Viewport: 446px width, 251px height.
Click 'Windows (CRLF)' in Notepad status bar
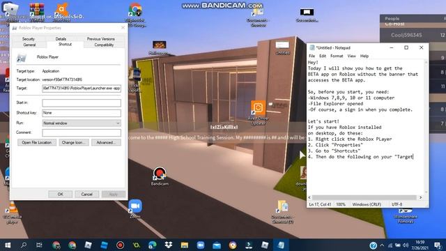367,204
